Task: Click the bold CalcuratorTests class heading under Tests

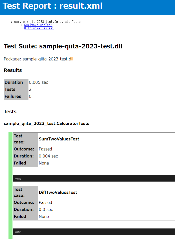Action: tap(46, 123)
